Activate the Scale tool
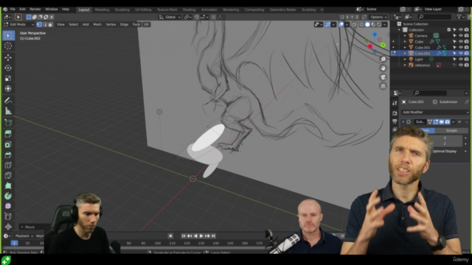472x265 pixels. pos(8,79)
